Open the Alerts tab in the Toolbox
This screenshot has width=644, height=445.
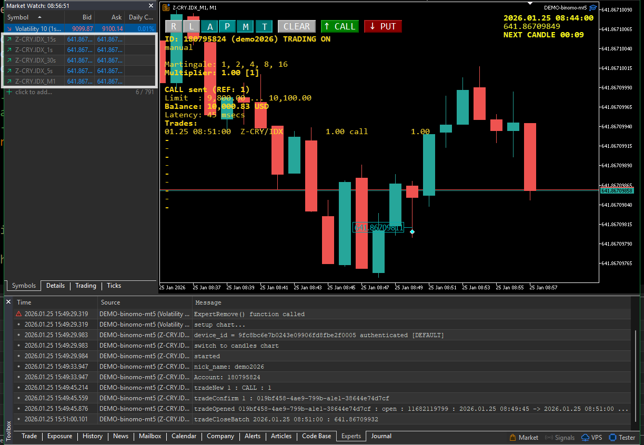[253, 436]
